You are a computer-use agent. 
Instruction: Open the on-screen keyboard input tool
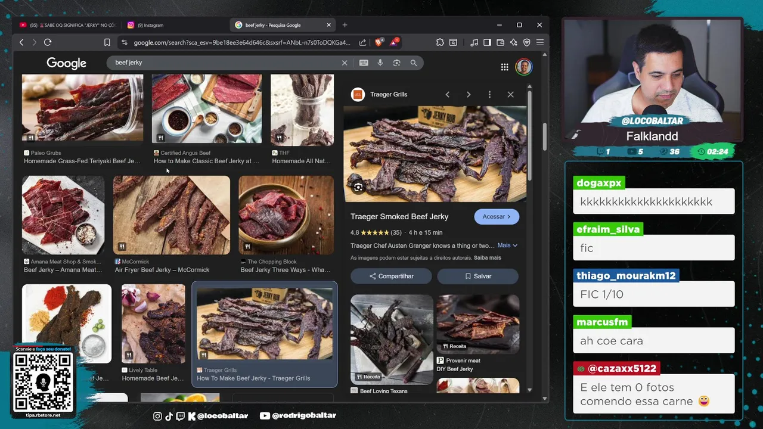pyautogui.click(x=364, y=63)
